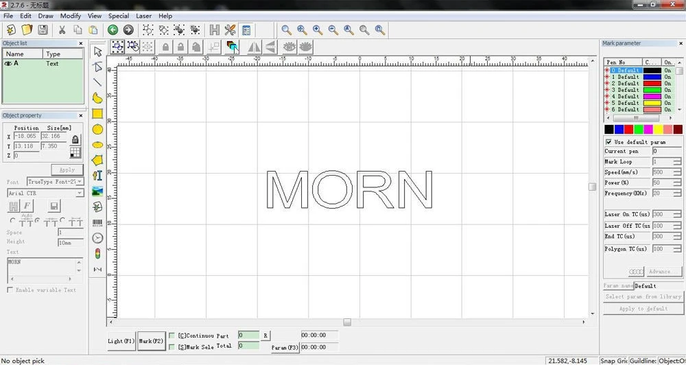Click the zoom out minus magnifier
Image resolution: width=686 pixels, height=365 pixels.
tap(333, 30)
